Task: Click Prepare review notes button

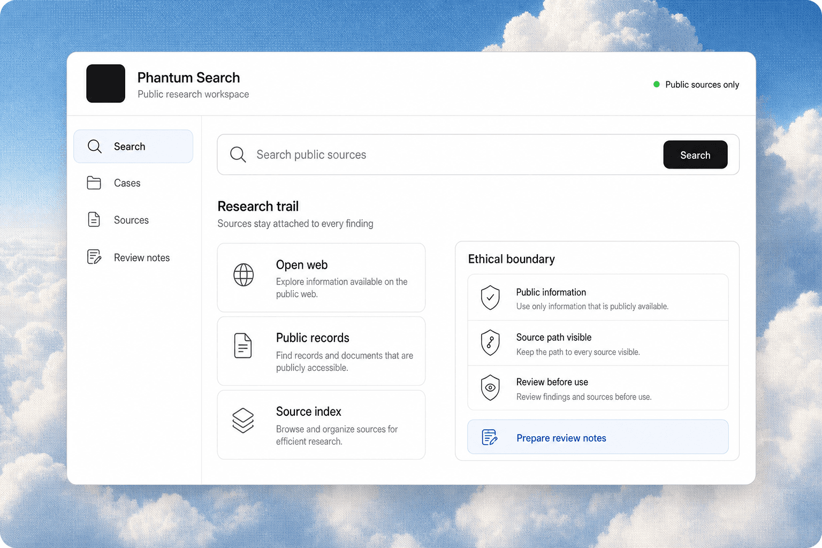Action: point(598,437)
